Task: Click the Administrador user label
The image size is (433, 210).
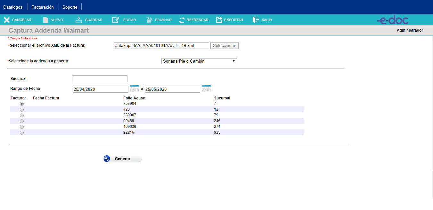Action: (x=410, y=30)
